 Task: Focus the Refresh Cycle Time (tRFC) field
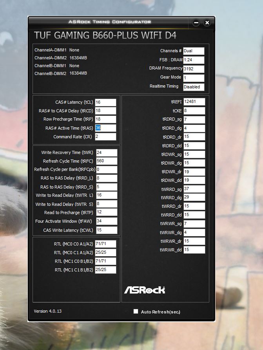[x=107, y=161]
